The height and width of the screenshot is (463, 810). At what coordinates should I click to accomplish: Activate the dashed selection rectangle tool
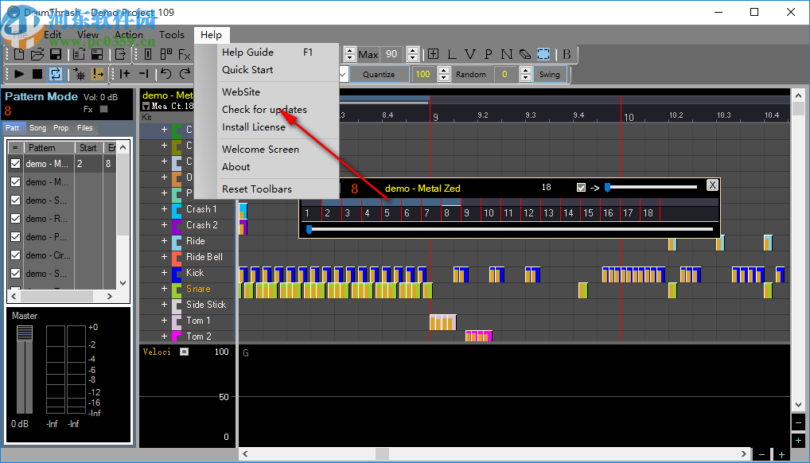[543, 54]
